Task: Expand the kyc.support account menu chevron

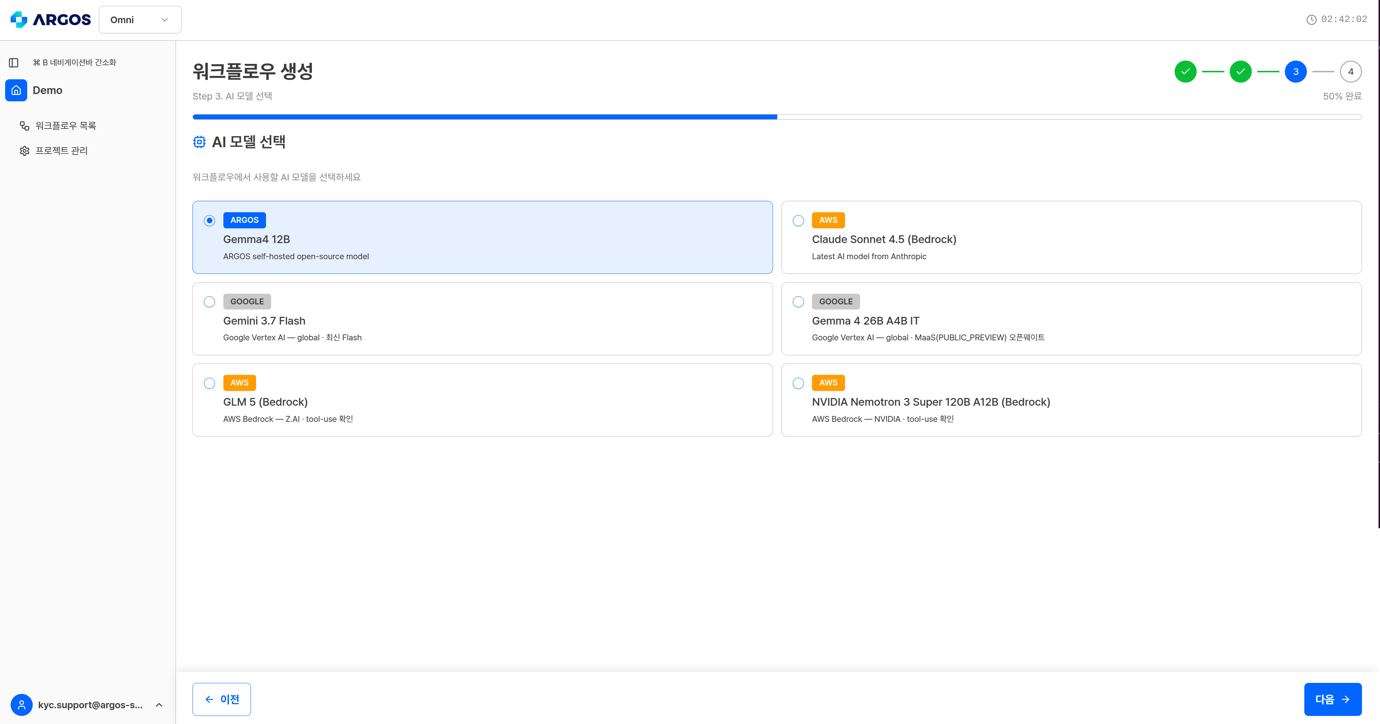Action: point(159,705)
